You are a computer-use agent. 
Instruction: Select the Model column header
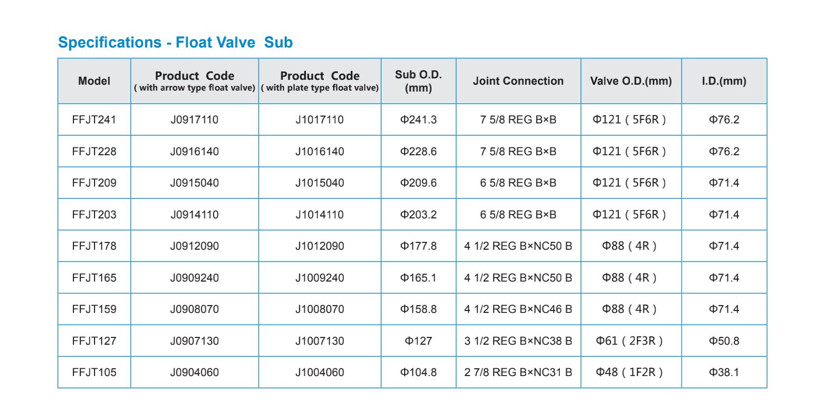click(x=94, y=81)
